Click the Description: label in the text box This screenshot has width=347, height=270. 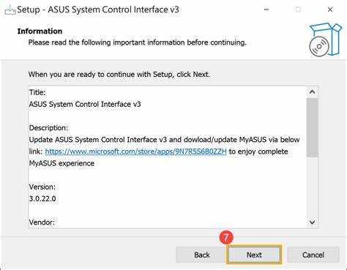coord(48,128)
